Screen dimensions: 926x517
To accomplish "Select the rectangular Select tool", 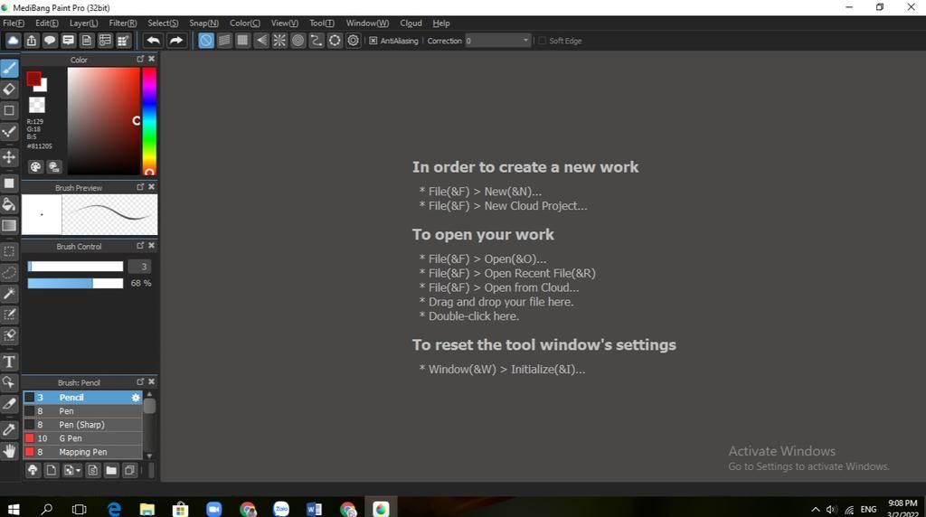I will [x=9, y=251].
